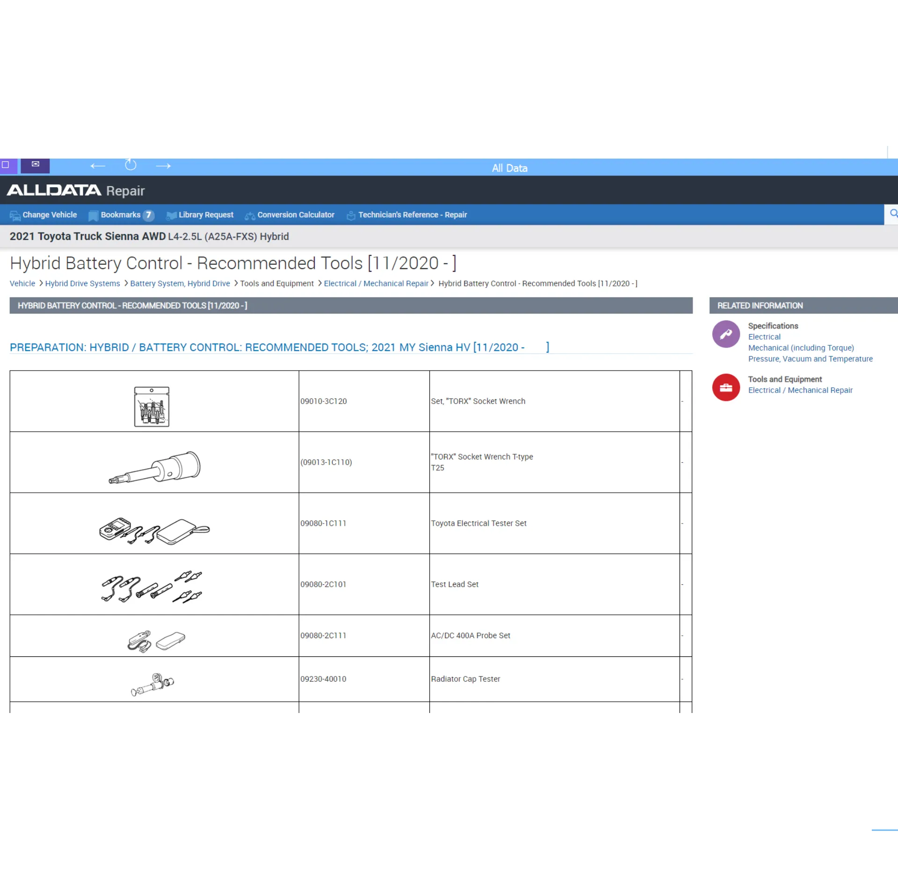
Task: Open the Bookmarks menu
Action: (121, 215)
